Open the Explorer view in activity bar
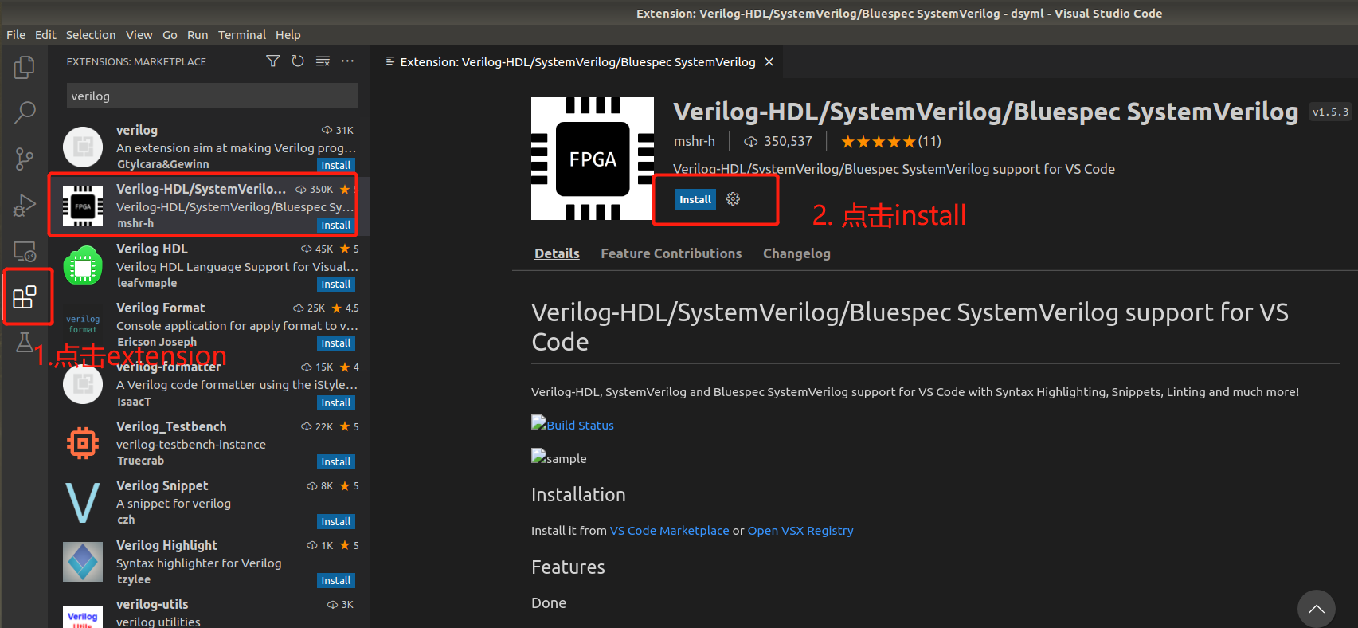Image resolution: width=1358 pixels, height=628 pixels. point(25,68)
